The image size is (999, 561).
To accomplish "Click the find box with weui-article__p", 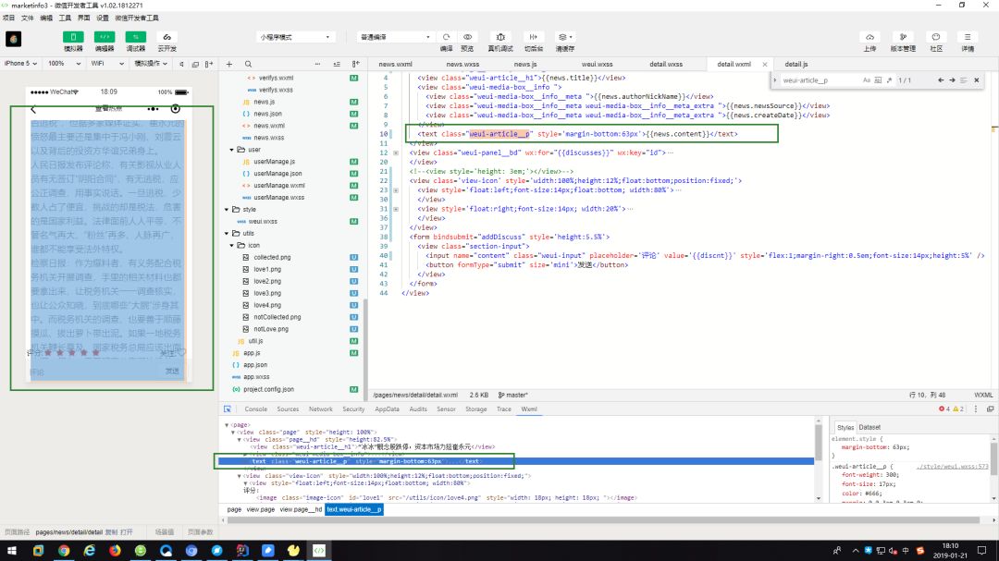I will click(820, 80).
